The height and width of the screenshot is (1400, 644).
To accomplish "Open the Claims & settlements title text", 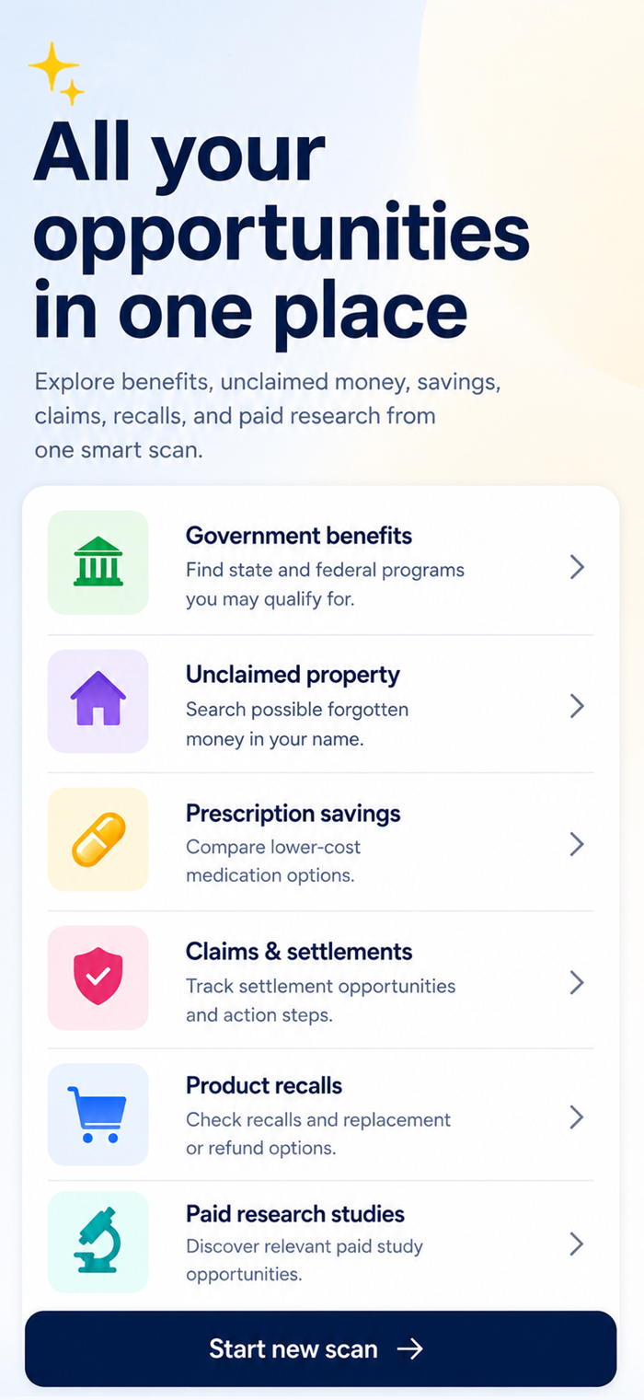I will tap(299, 951).
